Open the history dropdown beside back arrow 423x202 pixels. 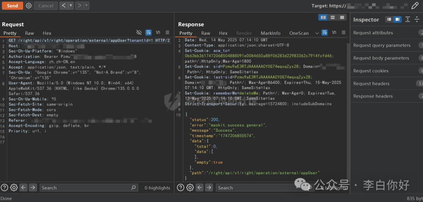pyautogui.click(x=70, y=5)
